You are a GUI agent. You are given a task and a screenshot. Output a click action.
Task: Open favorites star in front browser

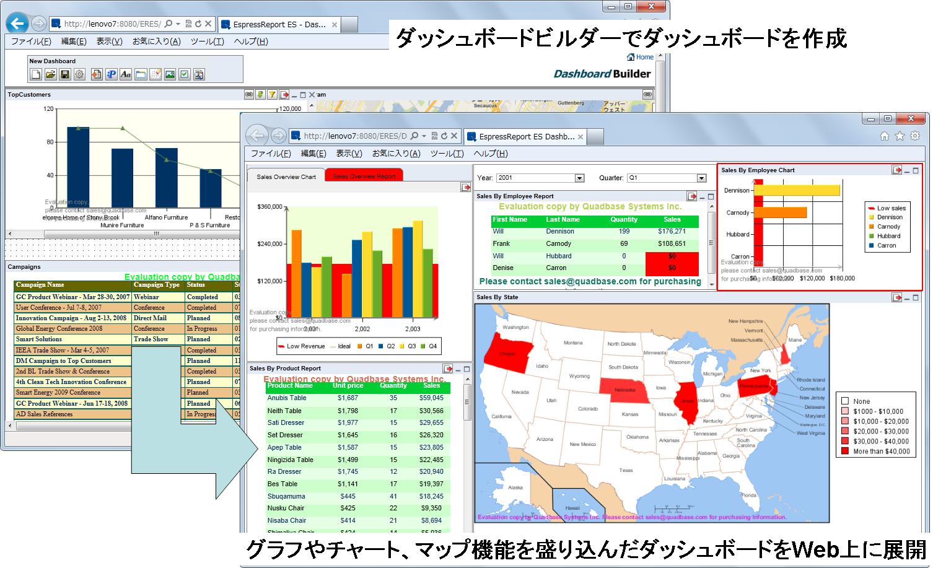(900, 136)
